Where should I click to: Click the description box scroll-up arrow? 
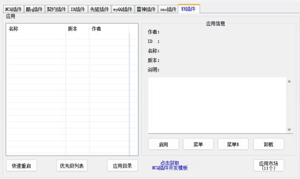(289, 81)
